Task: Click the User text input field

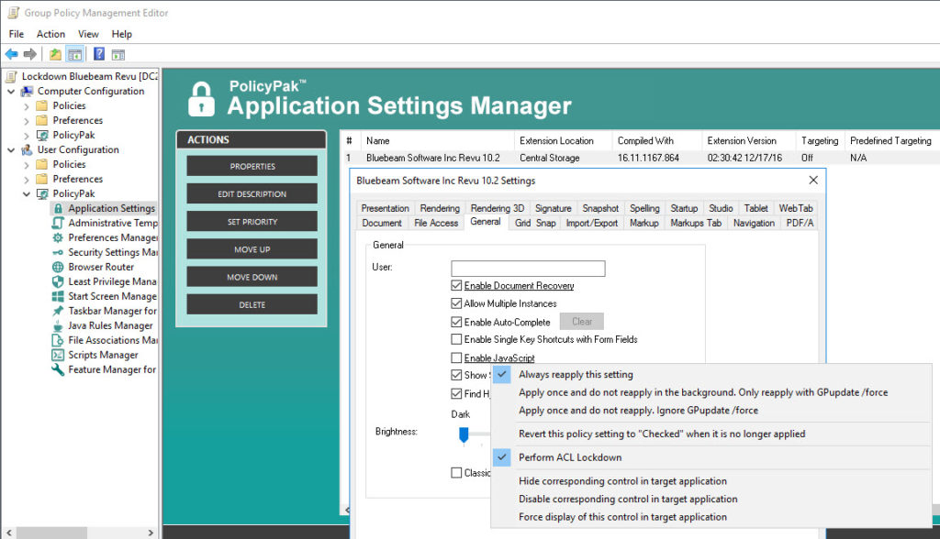Action: click(x=528, y=269)
